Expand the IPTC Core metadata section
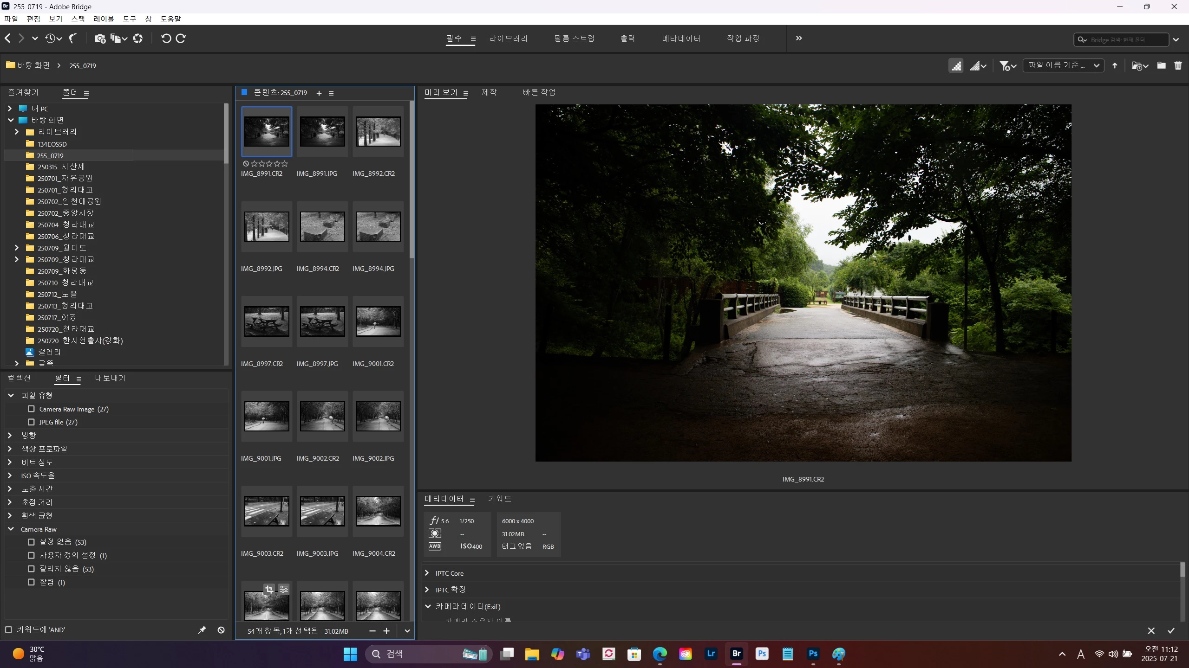 427,573
